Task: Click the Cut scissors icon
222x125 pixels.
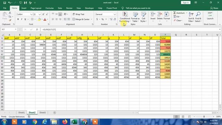Action: click(10, 13)
